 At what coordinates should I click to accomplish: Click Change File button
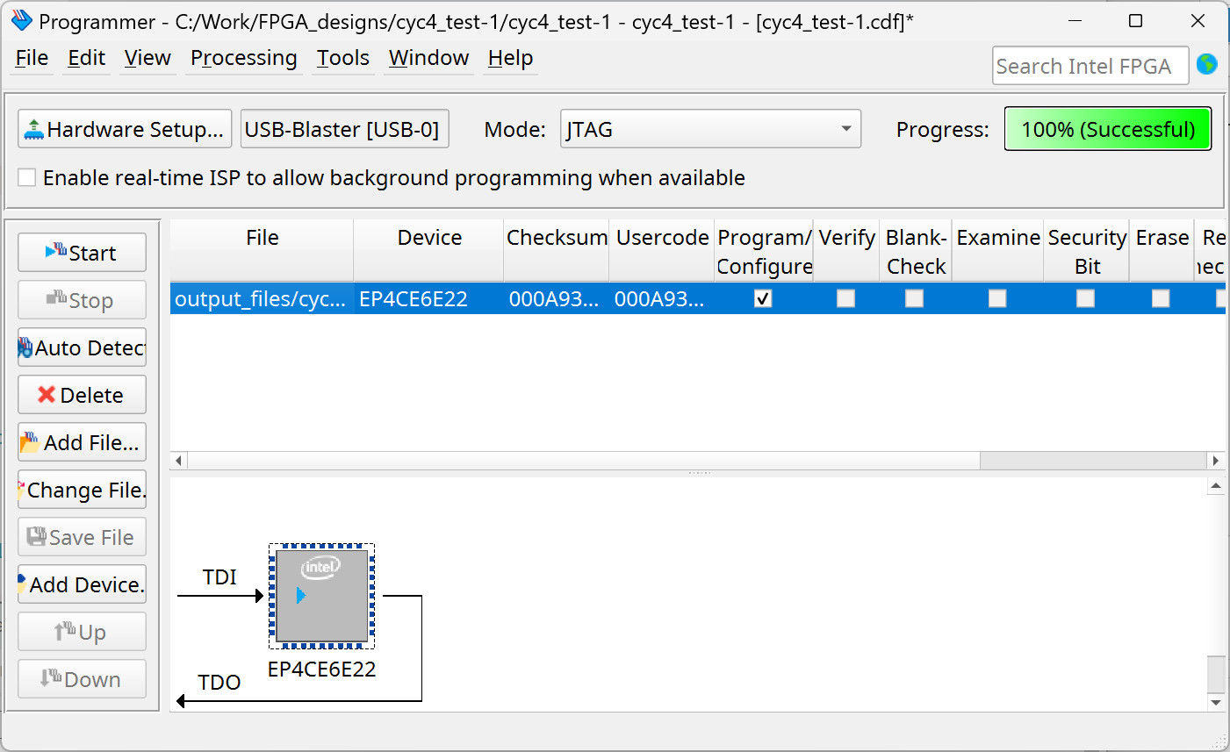tap(82, 490)
